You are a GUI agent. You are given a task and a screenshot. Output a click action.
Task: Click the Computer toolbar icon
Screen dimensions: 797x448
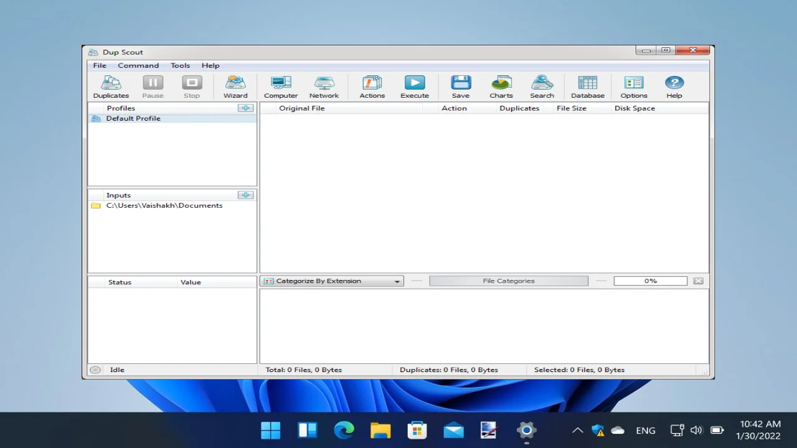281,86
